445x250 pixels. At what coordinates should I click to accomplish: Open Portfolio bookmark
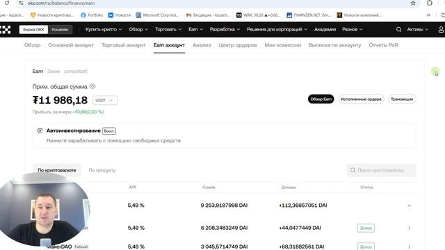click(x=92, y=15)
